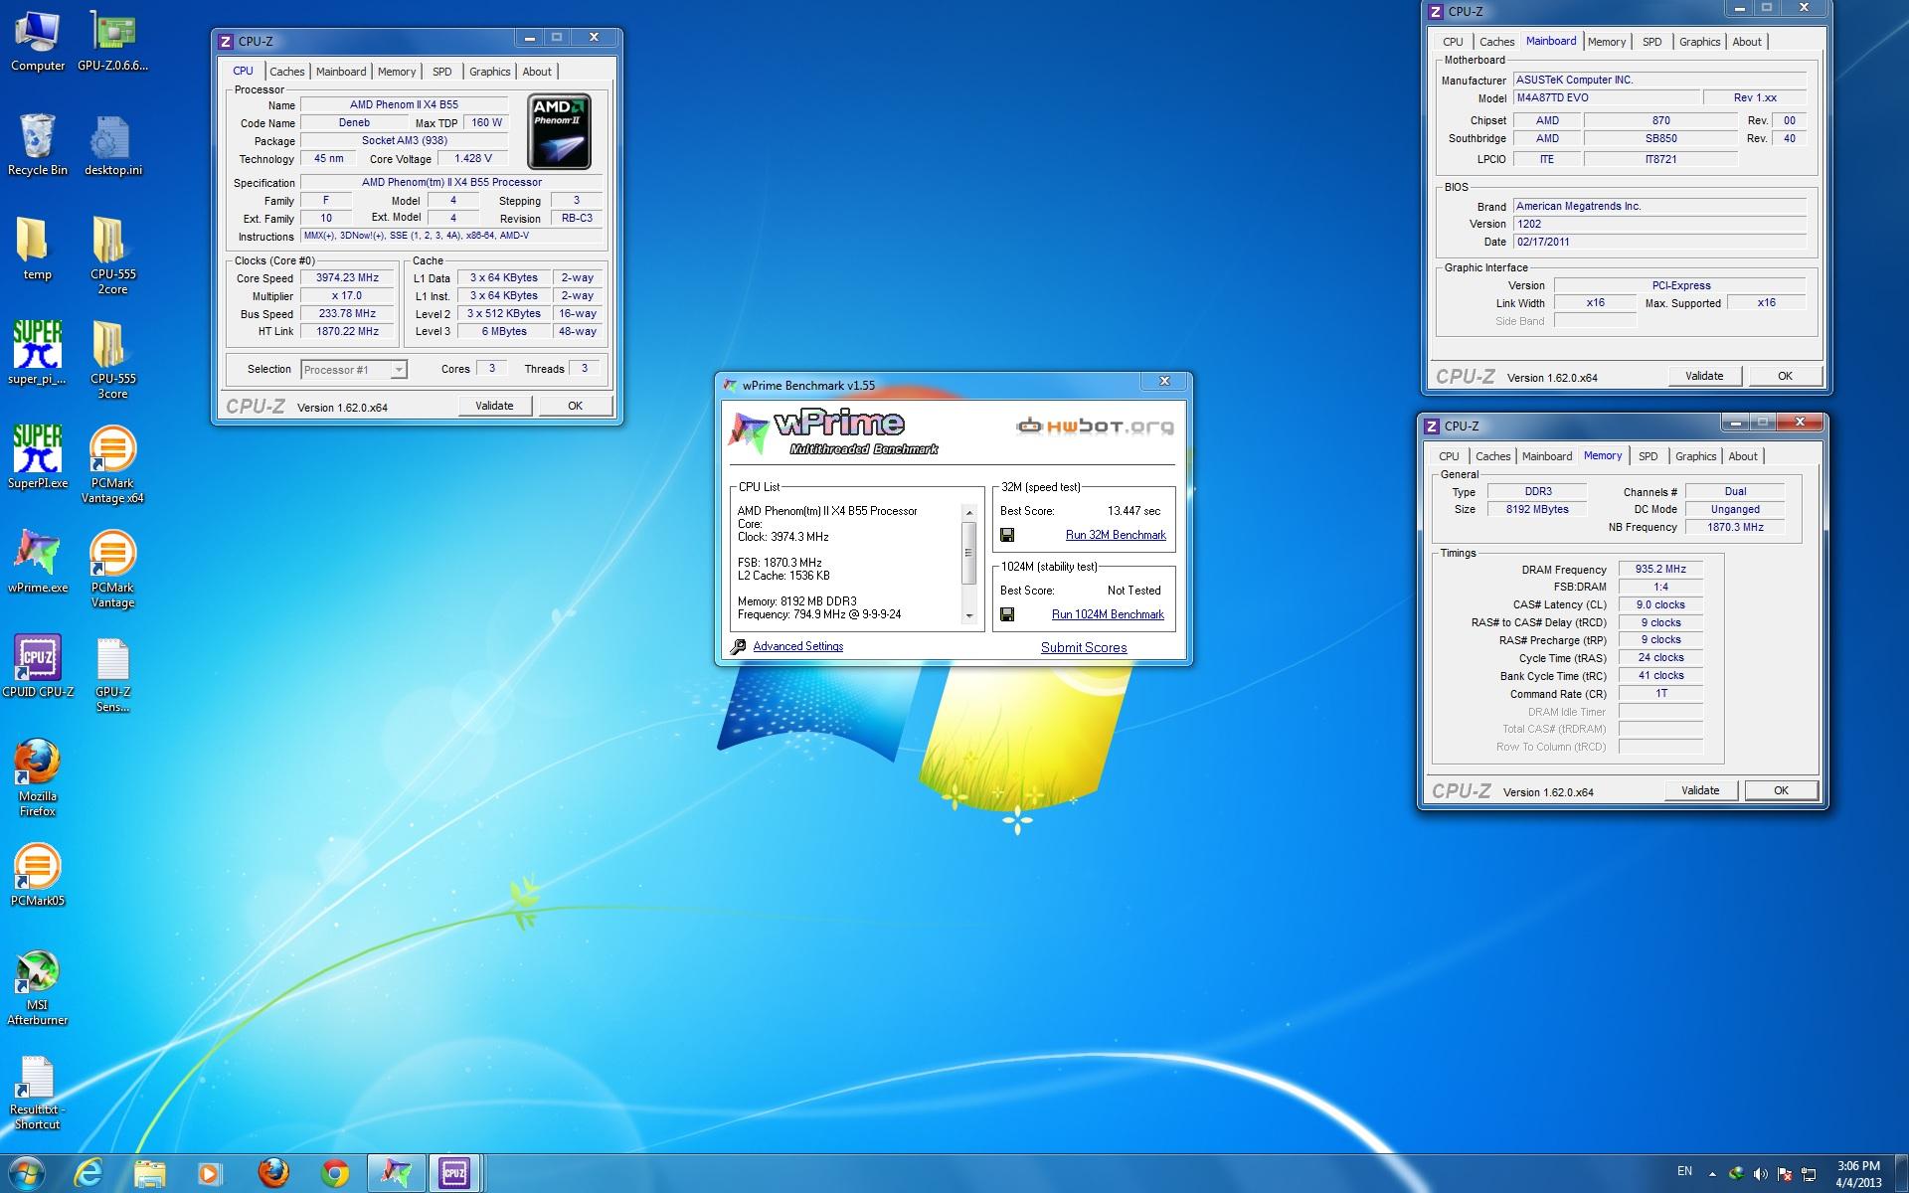This screenshot has width=1909, height=1193.
Task: Click the save icon under 32M Best Score
Action: coord(1007,535)
